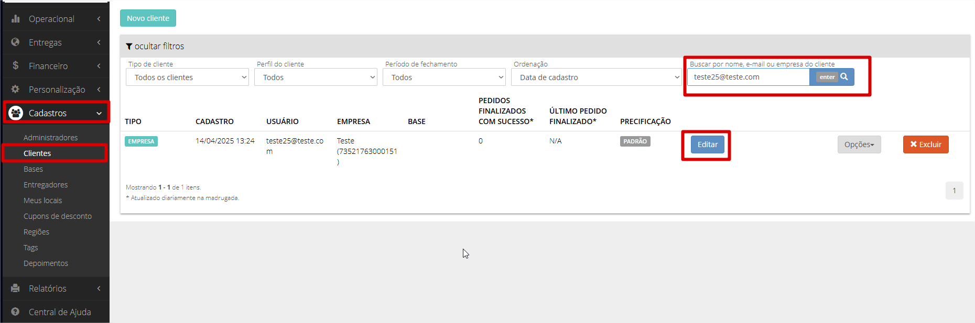
Task: Click the Financeiro dollar sign icon
Action: [x=16, y=65]
